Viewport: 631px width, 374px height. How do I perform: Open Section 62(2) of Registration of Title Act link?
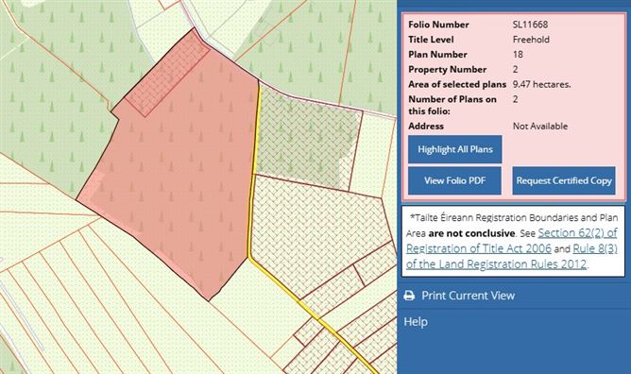click(x=511, y=241)
